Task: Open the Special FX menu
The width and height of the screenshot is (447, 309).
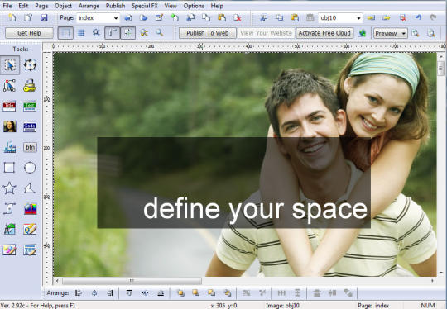Action: (145, 6)
